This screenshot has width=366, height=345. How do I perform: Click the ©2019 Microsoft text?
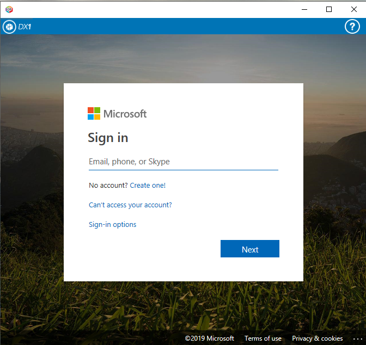click(x=209, y=338)
